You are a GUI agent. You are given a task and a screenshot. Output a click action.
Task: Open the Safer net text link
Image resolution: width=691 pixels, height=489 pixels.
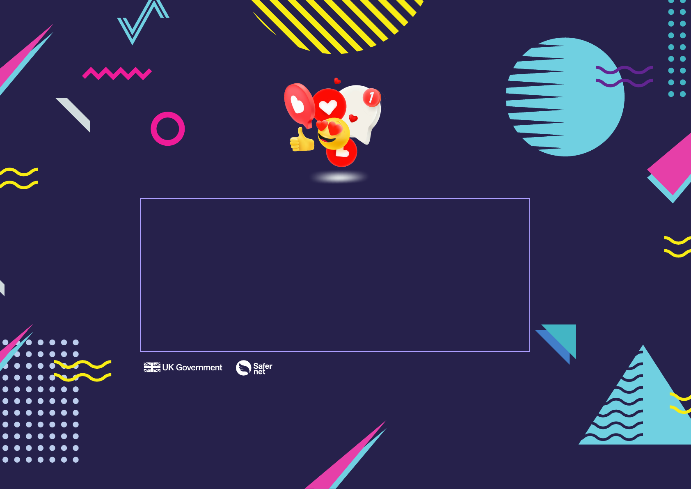click(x=263, y=368)
